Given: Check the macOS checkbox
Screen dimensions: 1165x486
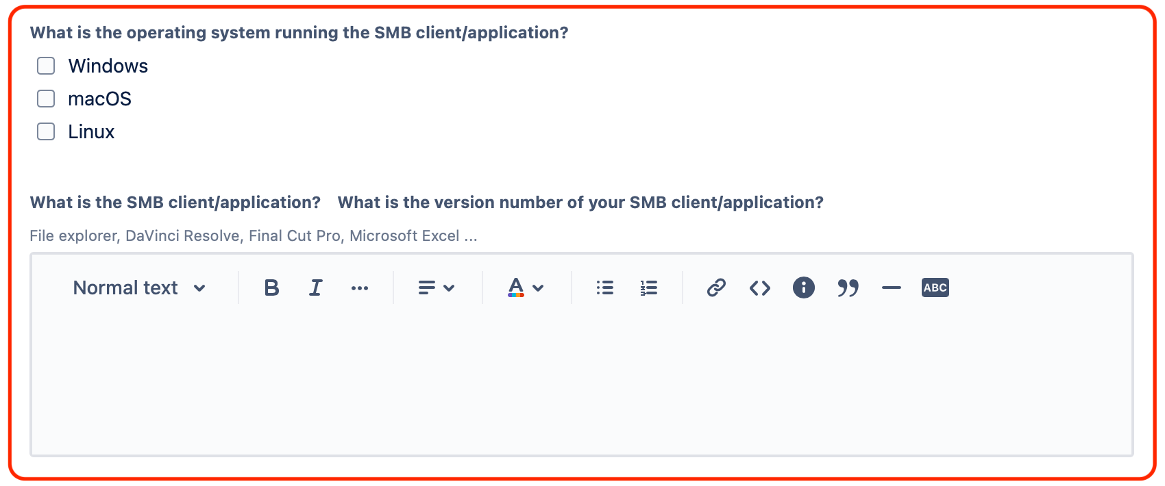Looking at the screenshot, I should coord(46,99).
